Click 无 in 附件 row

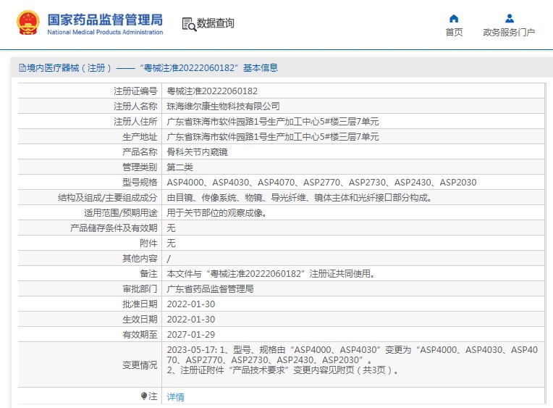coord(171,243)
